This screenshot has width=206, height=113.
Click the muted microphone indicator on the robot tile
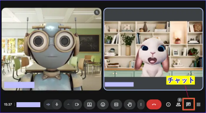(97, 12)
